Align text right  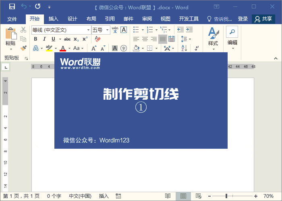pos(154,39)
